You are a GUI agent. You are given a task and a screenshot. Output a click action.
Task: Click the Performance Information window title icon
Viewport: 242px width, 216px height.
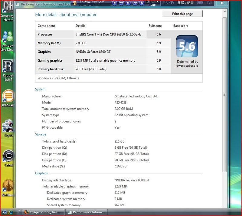[18, 4]
